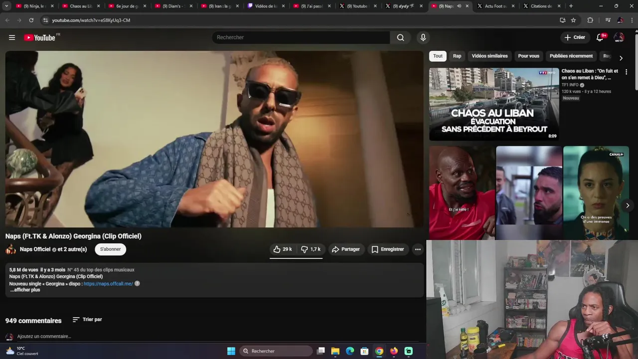
Task: Expand description with ...afficher plus
Action: click(x=25, y=290)
